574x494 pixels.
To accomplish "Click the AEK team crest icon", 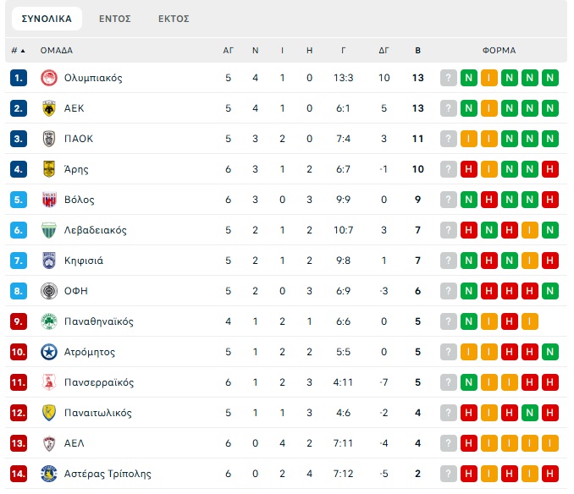I will 48,108.
